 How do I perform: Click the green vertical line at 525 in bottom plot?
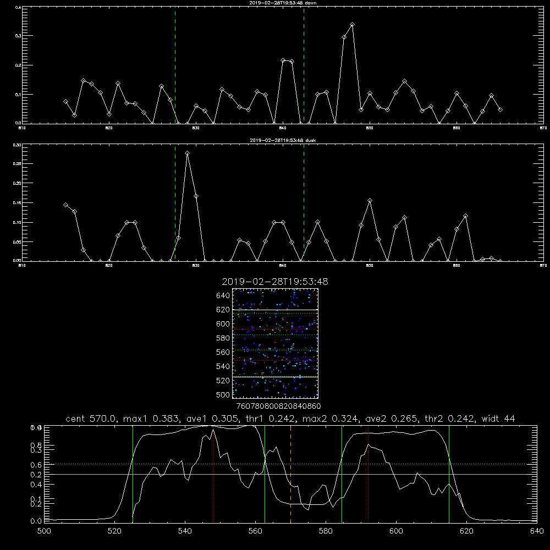coord(133,474)
